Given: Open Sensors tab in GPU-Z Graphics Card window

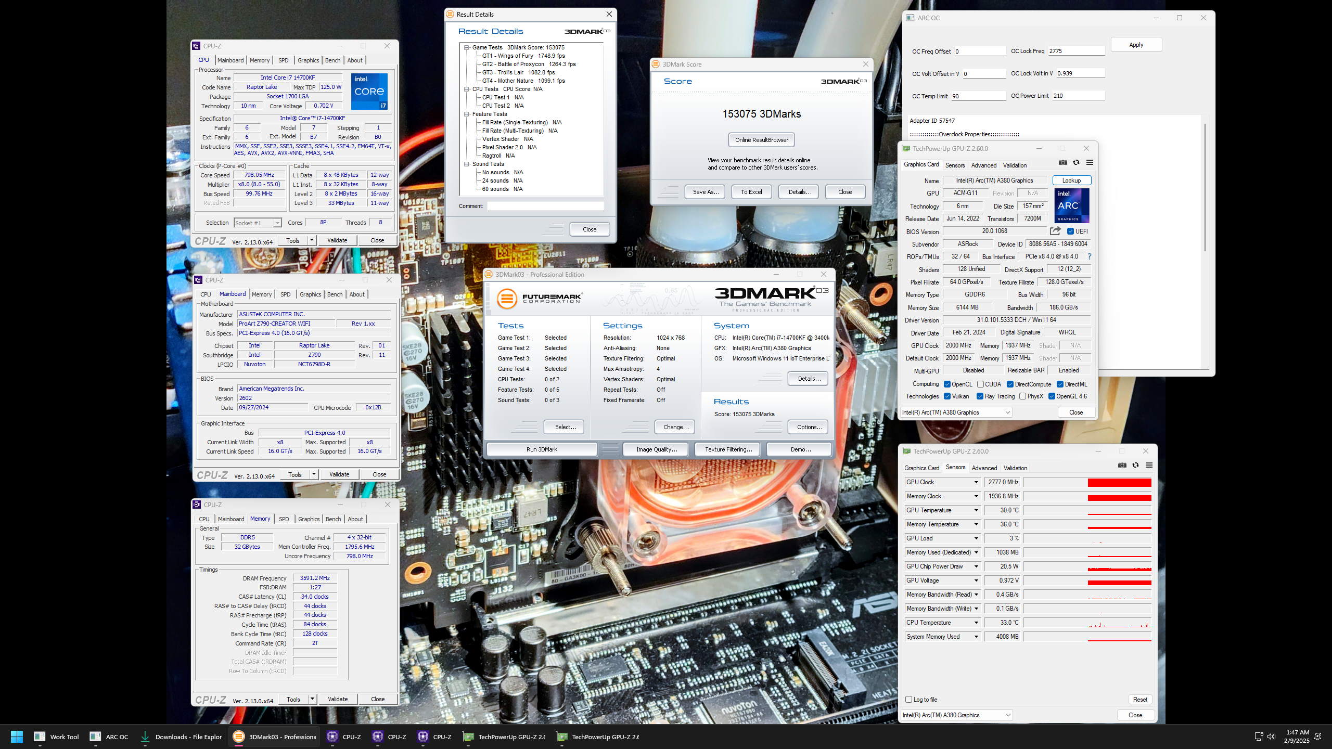Looking at the screenshot, I should coord(955,165).
